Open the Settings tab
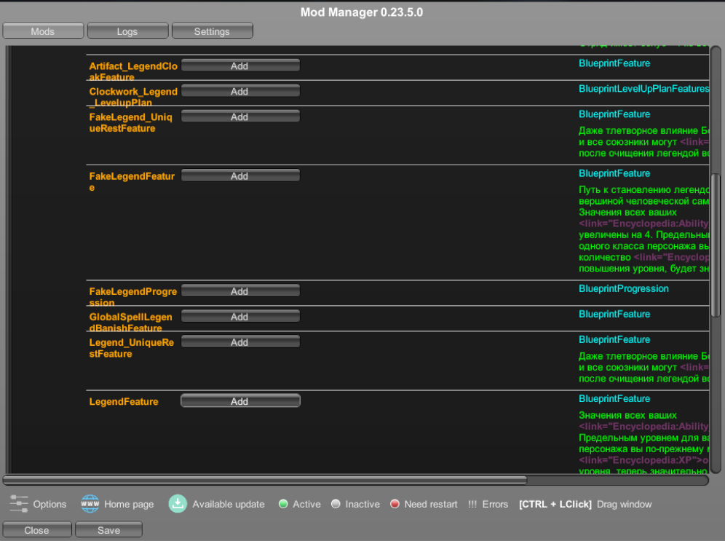Image resolution: width=725 pixels, height=541 pixels. coord(213,31)
